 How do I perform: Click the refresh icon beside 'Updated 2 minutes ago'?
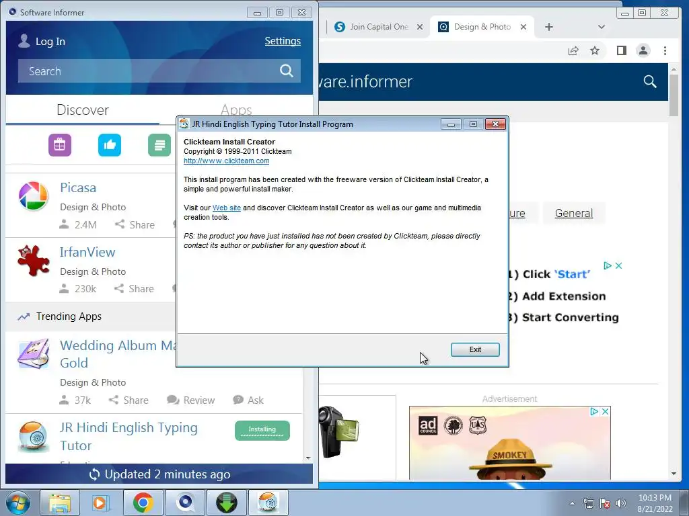click(x=94, y=474)
